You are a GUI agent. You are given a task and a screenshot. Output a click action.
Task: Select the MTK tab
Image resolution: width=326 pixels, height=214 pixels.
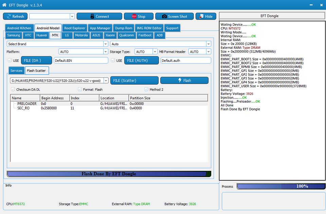55,35
